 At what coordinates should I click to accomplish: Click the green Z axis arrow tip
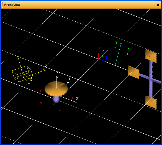127,54
